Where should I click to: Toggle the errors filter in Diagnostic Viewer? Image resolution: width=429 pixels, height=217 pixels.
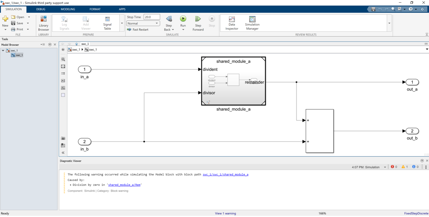[x=394, y=167]
